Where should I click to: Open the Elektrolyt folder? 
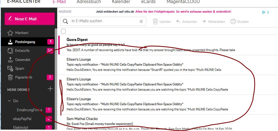pyautogui.click(x=21, y=127)
